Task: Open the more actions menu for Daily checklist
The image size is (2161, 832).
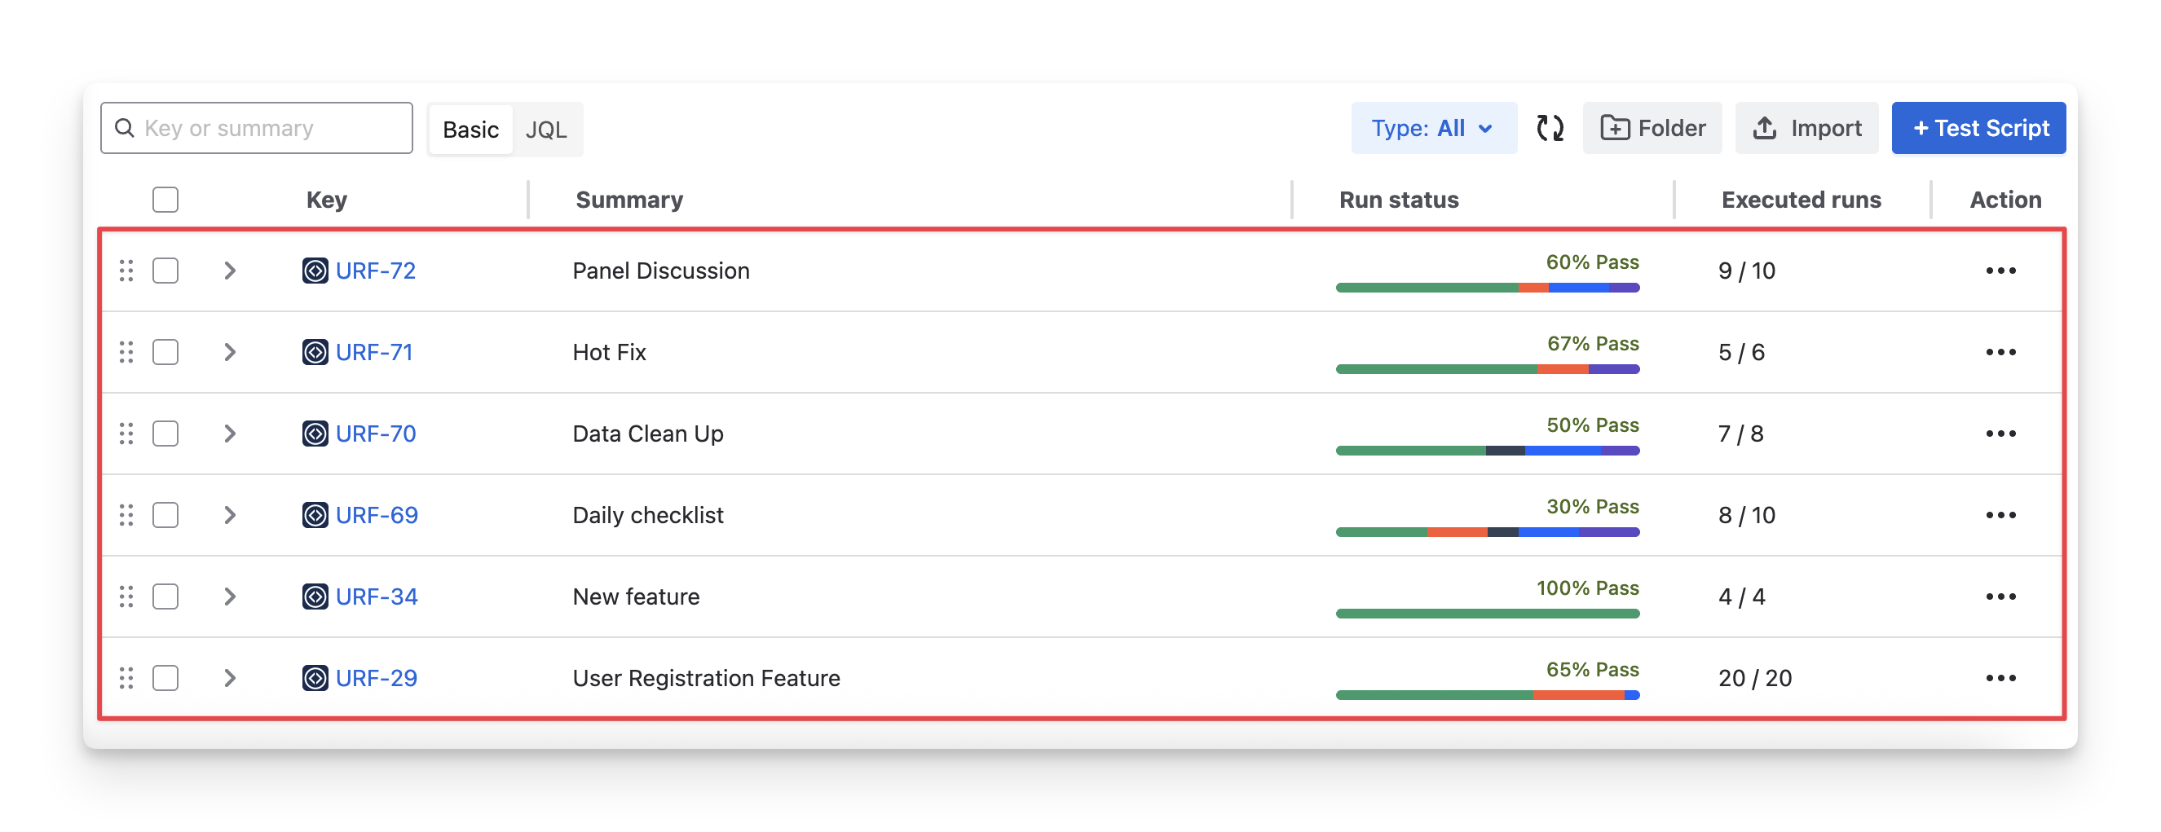Action: coord(2000,515)
